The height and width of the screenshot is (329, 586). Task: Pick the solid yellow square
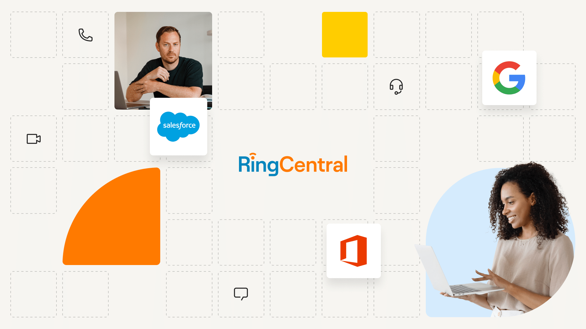pos(345,34)
